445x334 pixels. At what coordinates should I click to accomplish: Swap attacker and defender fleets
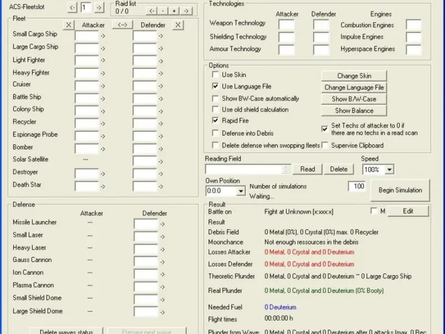coord(122,25)
